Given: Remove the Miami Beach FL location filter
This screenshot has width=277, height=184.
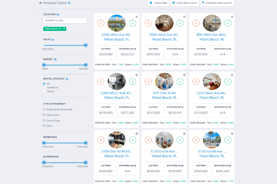Looking at the screenshot, I should [x=64, y=29].
